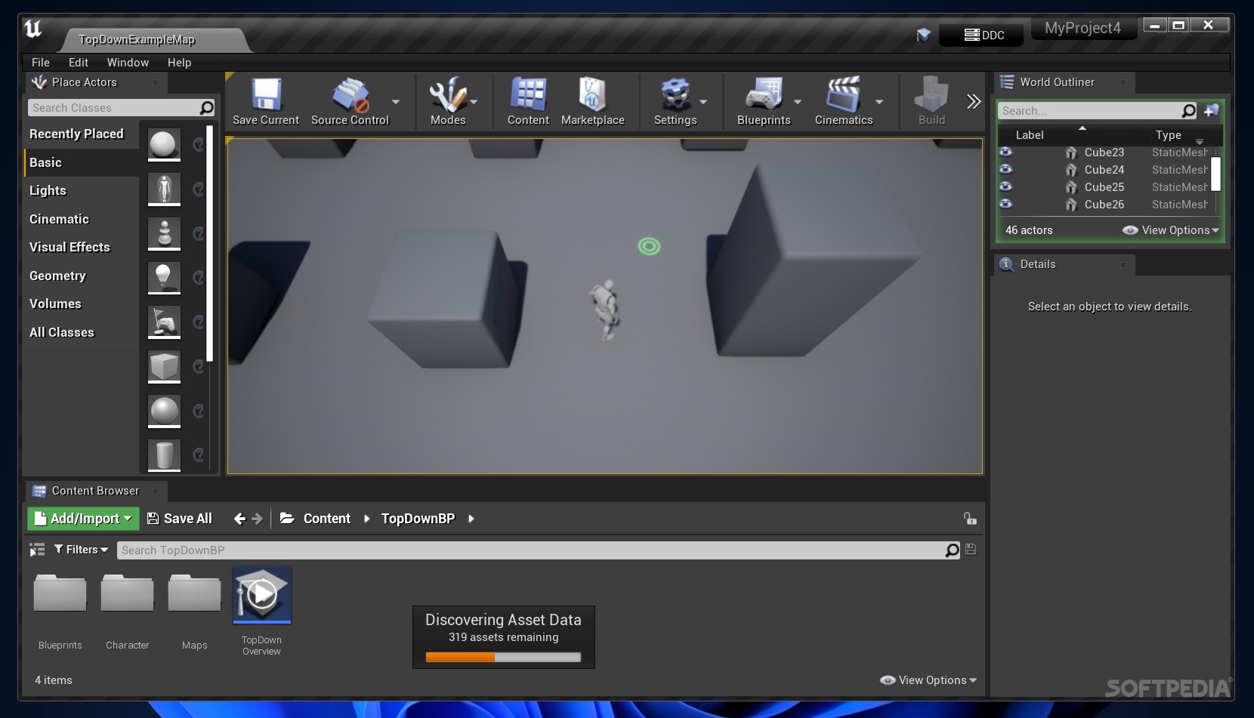Click the TopDownBP breadcrumb
The image size is (1254, 718).
[x=418, y=519]
